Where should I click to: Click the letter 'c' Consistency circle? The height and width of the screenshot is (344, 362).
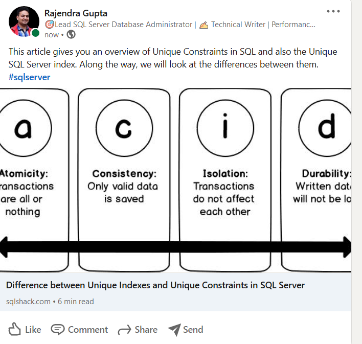click(x=124, y=128)
